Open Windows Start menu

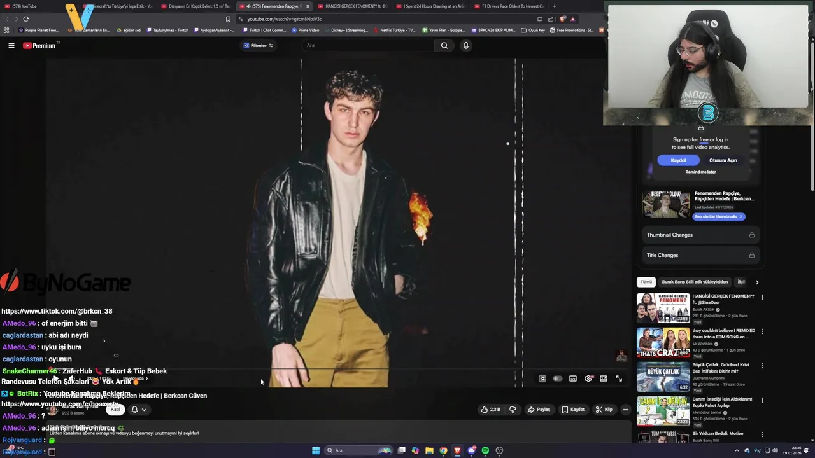[x=316, y=450]
